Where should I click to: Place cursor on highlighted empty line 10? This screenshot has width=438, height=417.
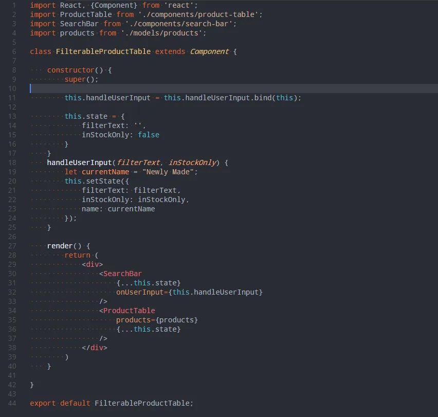234,88
